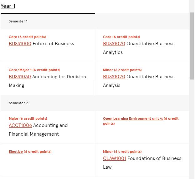Open the Year 1 tab
The width and height of the screenshot is (195, 179).
click(x=8, y=6)
